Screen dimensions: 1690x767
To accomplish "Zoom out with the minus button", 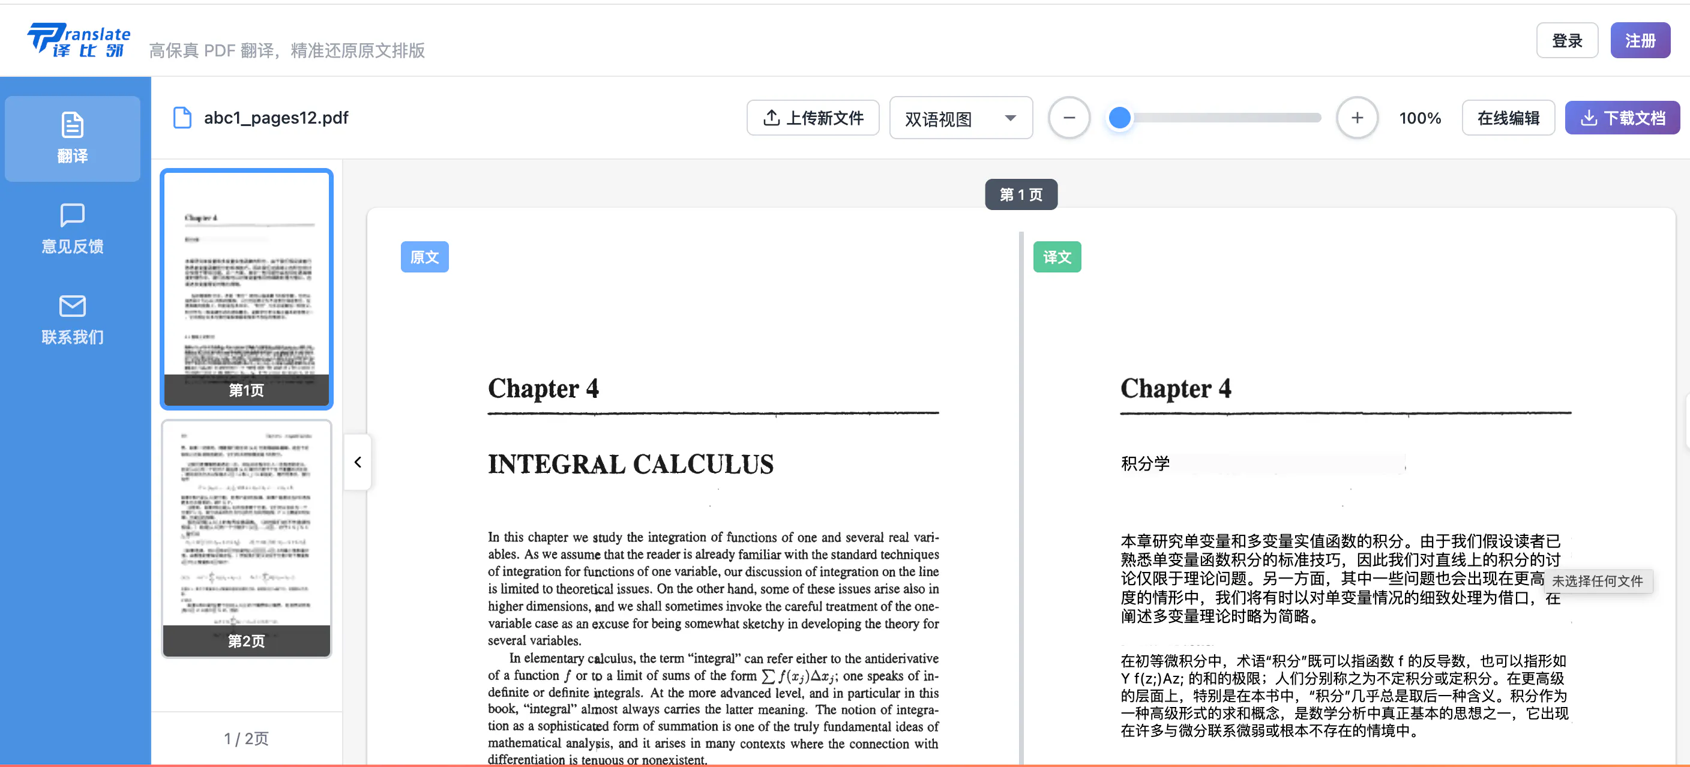I will [x=1069, y=118].
